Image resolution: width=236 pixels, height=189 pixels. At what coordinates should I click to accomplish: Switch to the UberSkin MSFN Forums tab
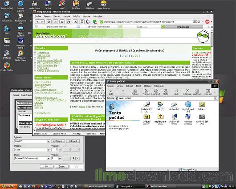tap(99, 27)
